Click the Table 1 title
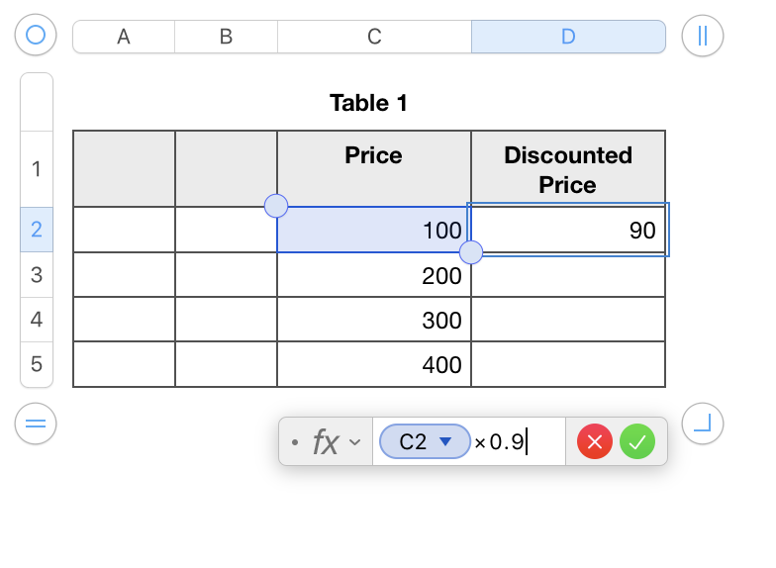The height and width of the screenshot is (568, 776). pos(368,103)
